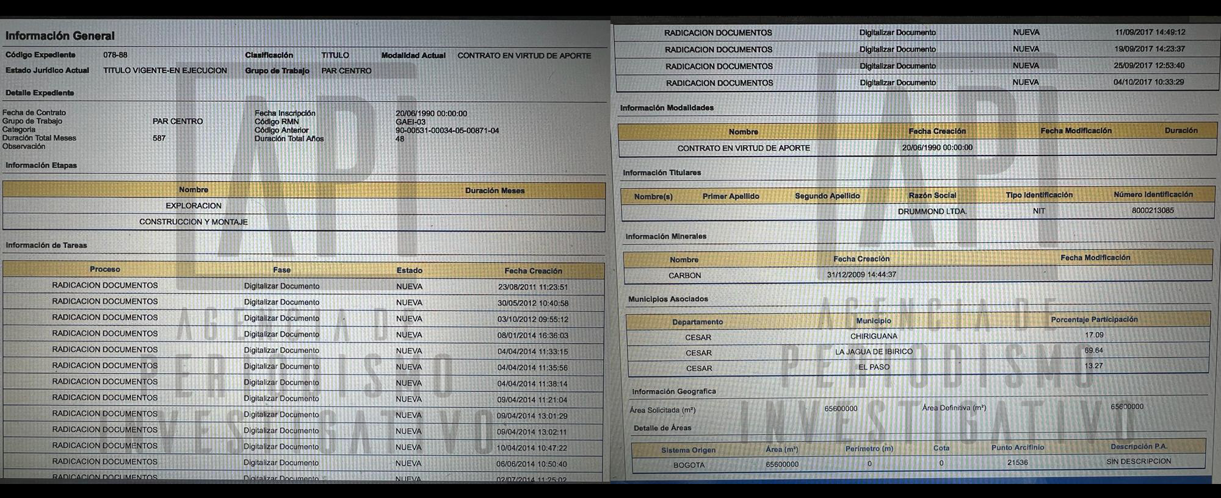Viewport: 1221px width, 498px height.
Task: Select task date "09/04/2014 11:21:04"
Action: pos(532,400)
